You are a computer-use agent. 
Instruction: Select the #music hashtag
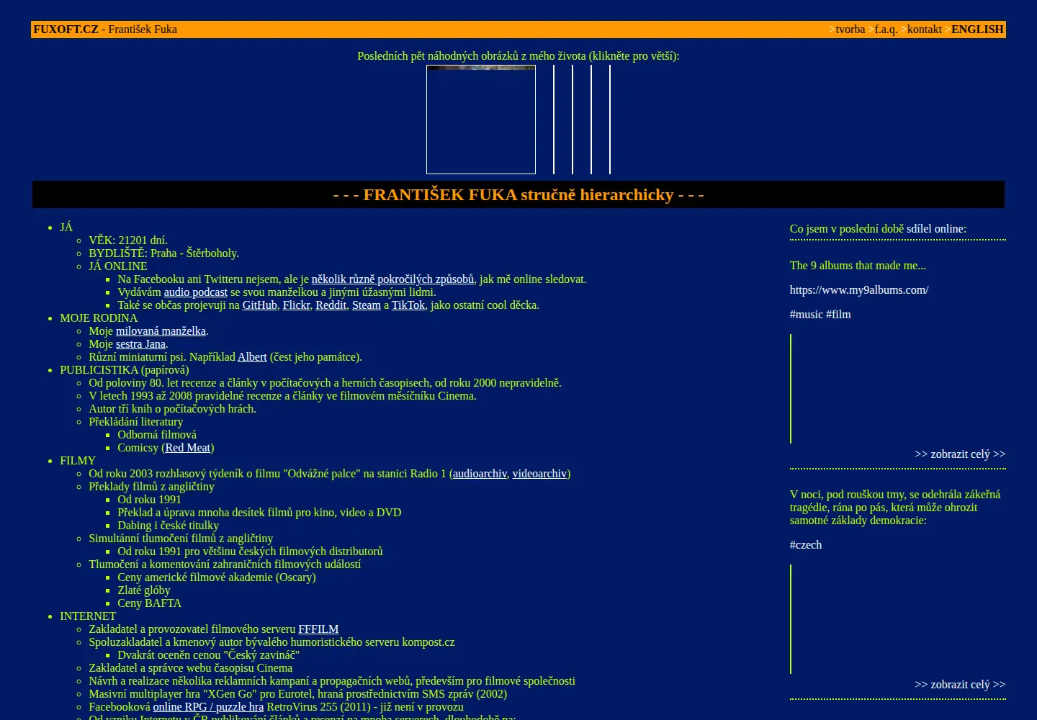(807, 315)
